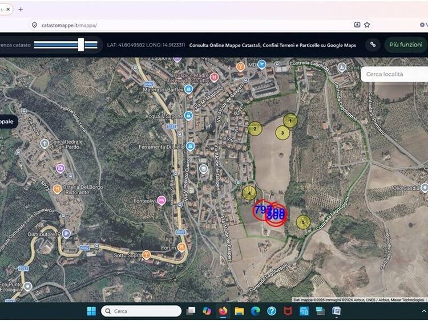
Task: Open the Windows Start menu
Action: point(91,311)
